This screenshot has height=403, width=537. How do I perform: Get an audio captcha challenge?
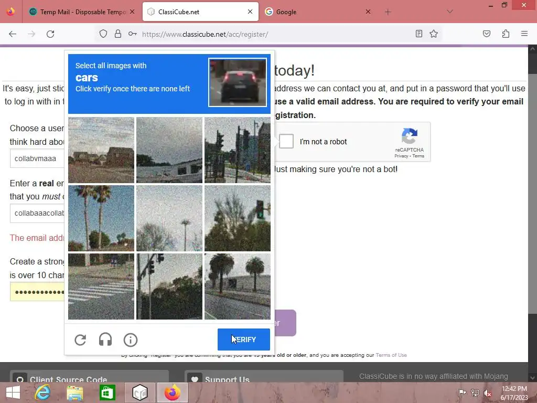click(105, 340)
